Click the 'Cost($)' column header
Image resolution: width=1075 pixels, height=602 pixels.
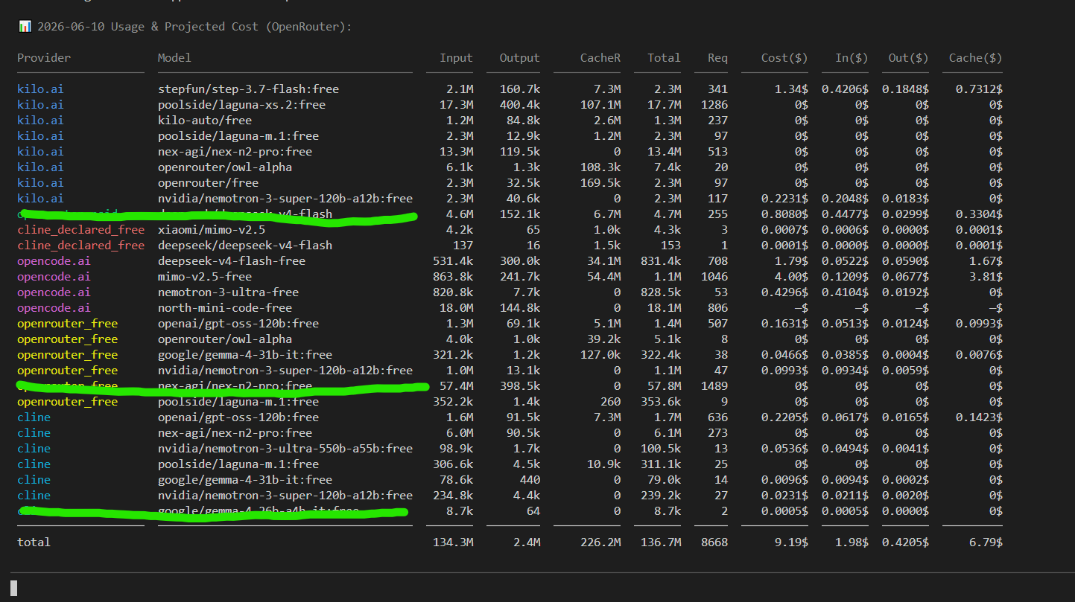(784, 58)
